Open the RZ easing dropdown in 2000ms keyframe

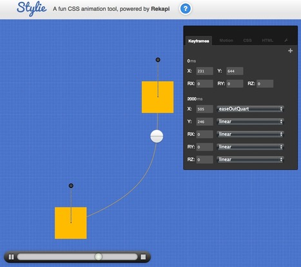point(250,160)
